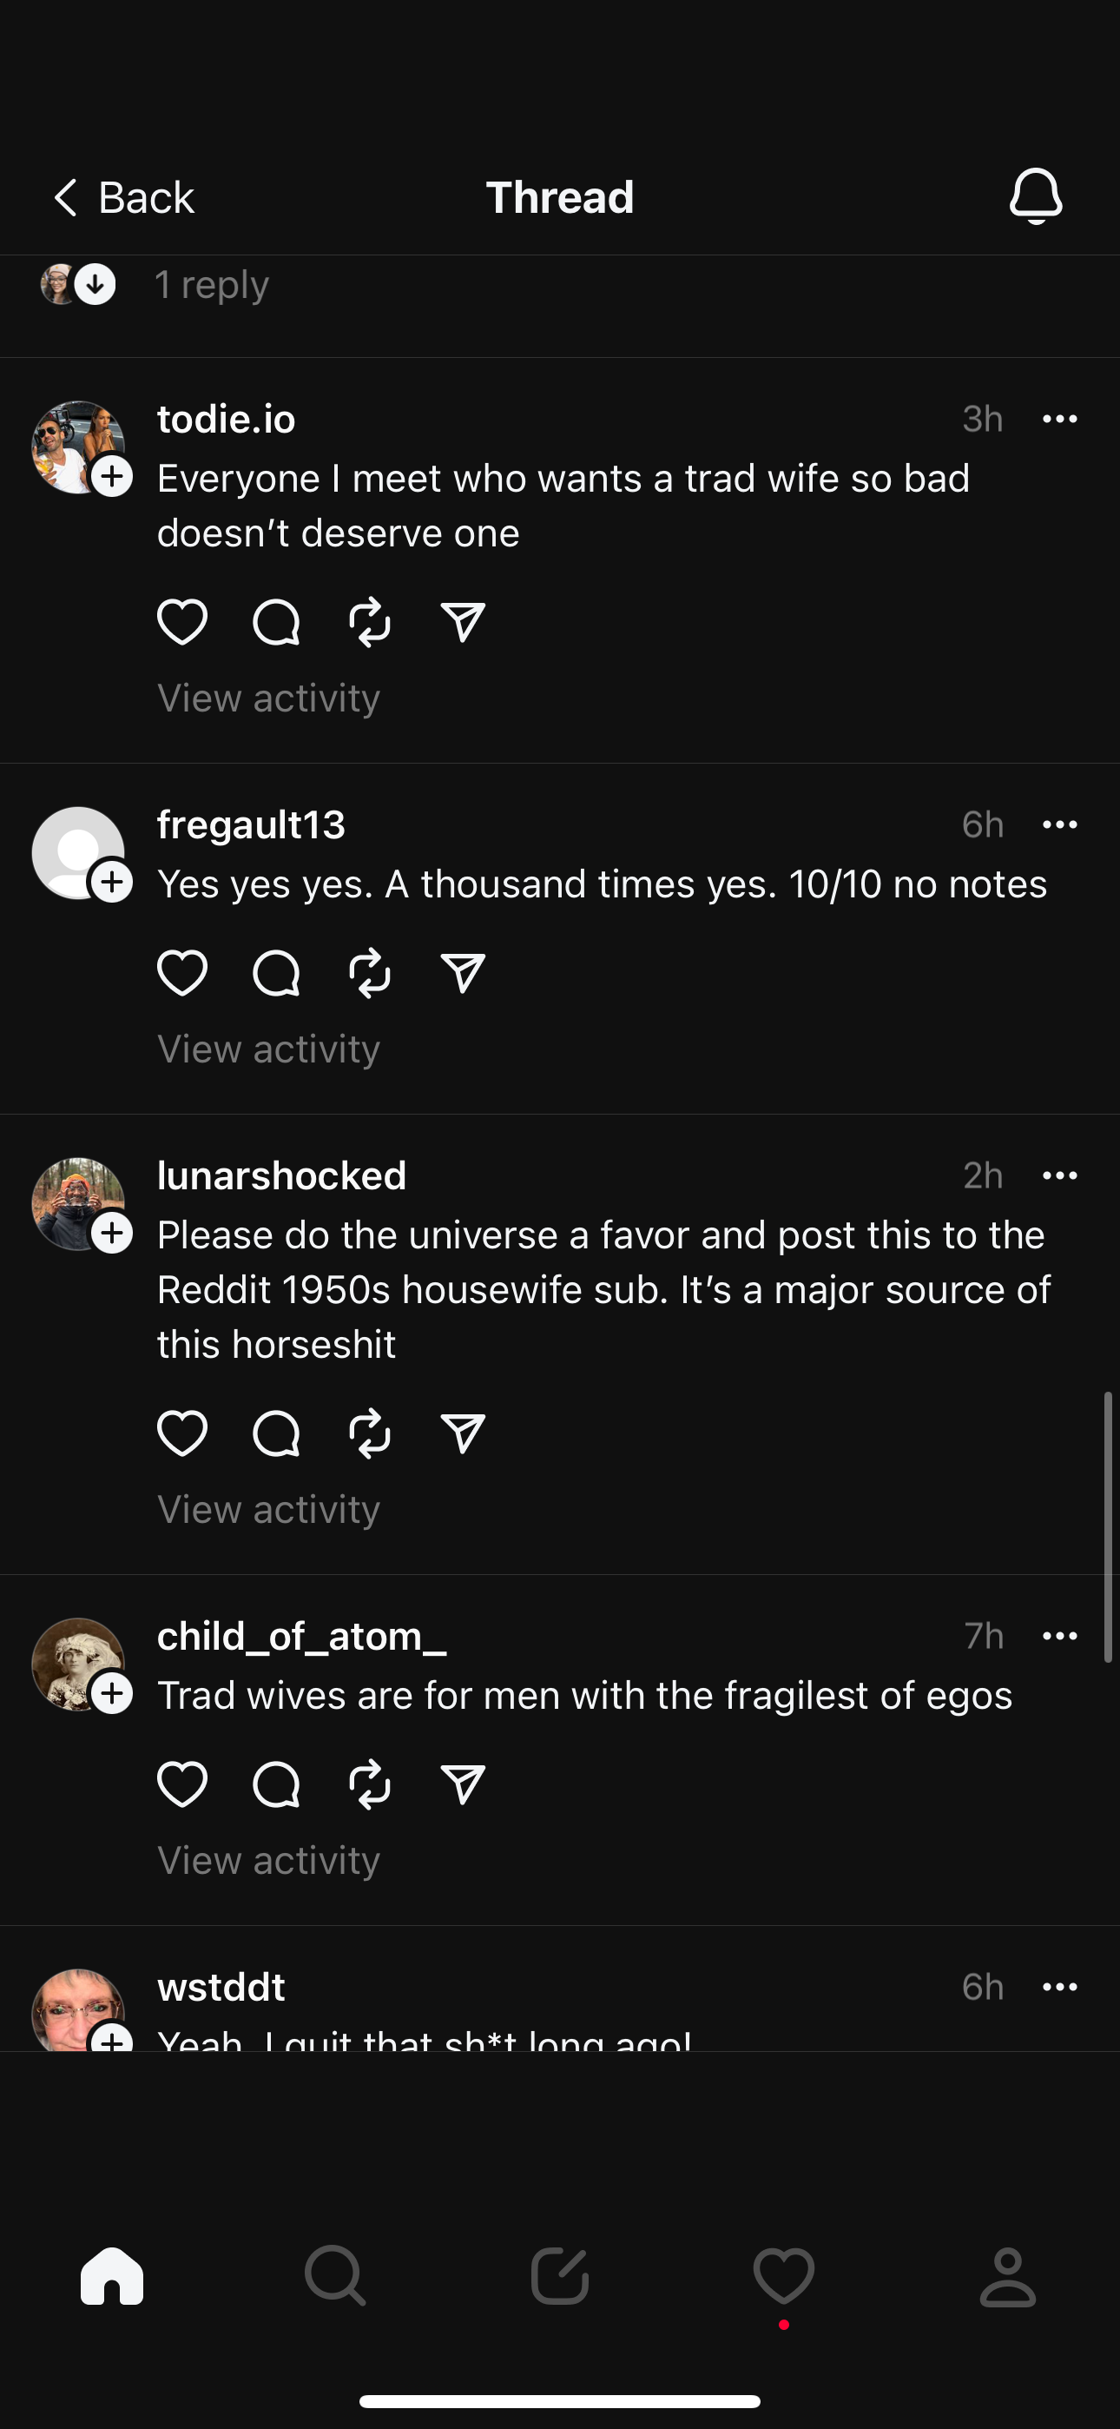Repost todie.io's comment
This screenshot has width=1120, height=2429.
click(x=370, y=622)
